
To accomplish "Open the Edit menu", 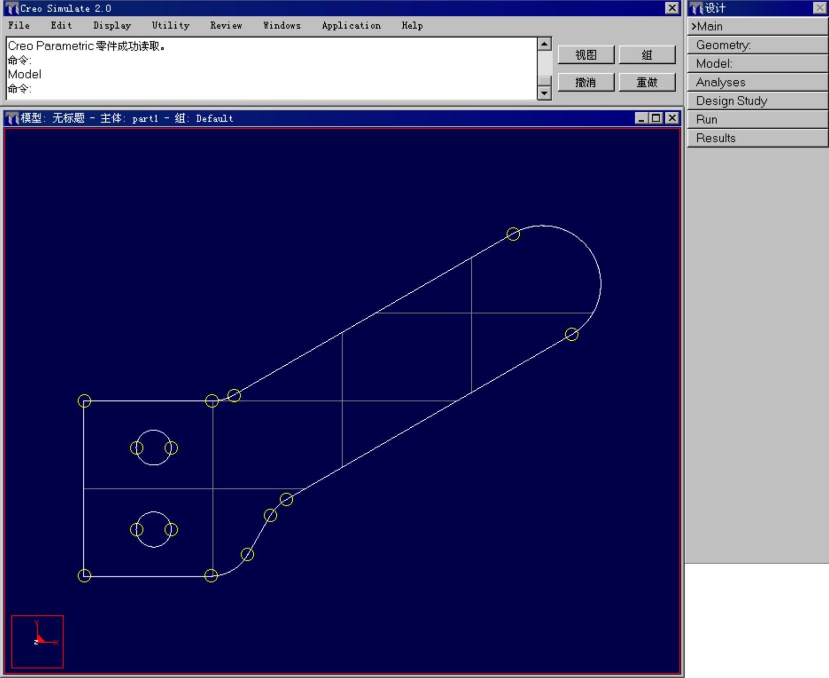I will pos(61,25).
